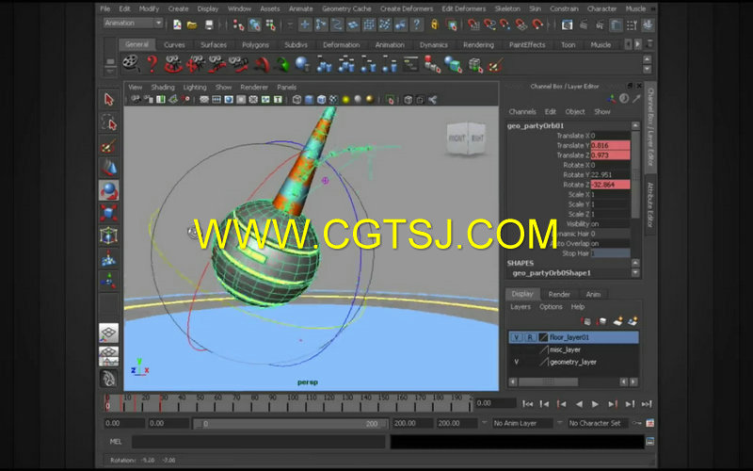
Task: Choose the Lasso select tool
Action: pos(109,123)
